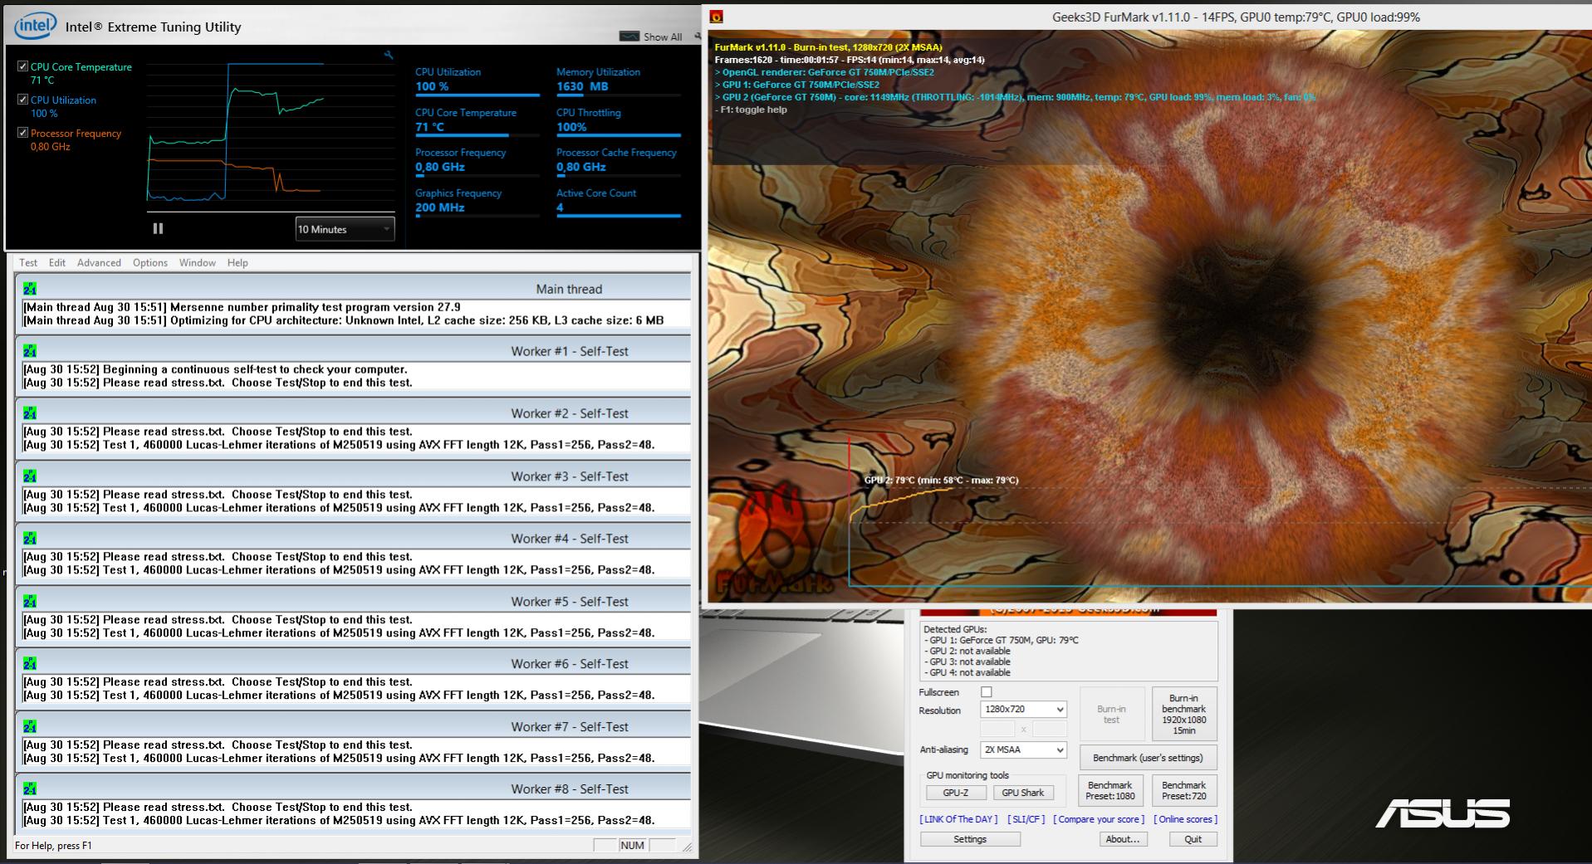Open the LINK Of The DAY link

coord(958,819)
